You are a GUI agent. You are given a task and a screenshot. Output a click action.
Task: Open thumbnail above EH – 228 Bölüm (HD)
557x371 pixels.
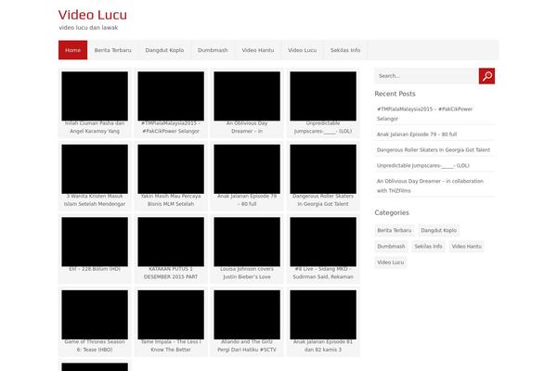tap(95, 242)
